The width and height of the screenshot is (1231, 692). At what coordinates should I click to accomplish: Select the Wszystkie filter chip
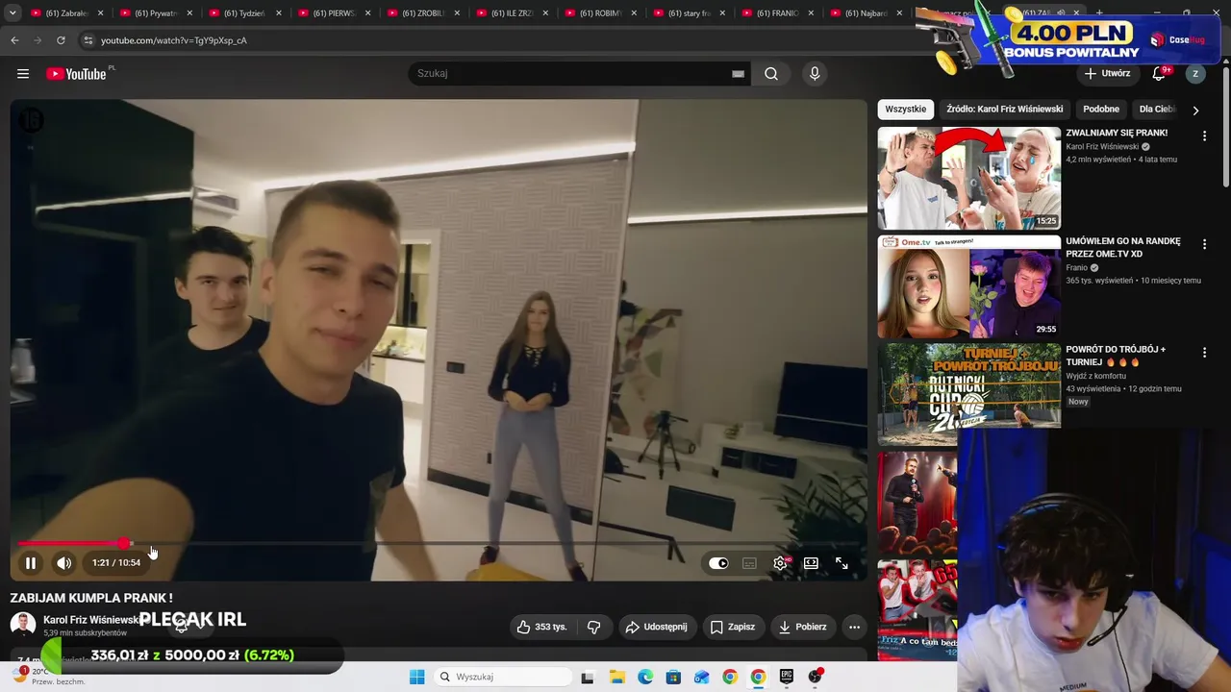click(905, 110)
